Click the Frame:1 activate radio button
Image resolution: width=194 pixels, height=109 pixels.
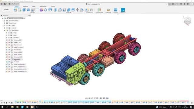pyautogui.click(x=20, y=42)
